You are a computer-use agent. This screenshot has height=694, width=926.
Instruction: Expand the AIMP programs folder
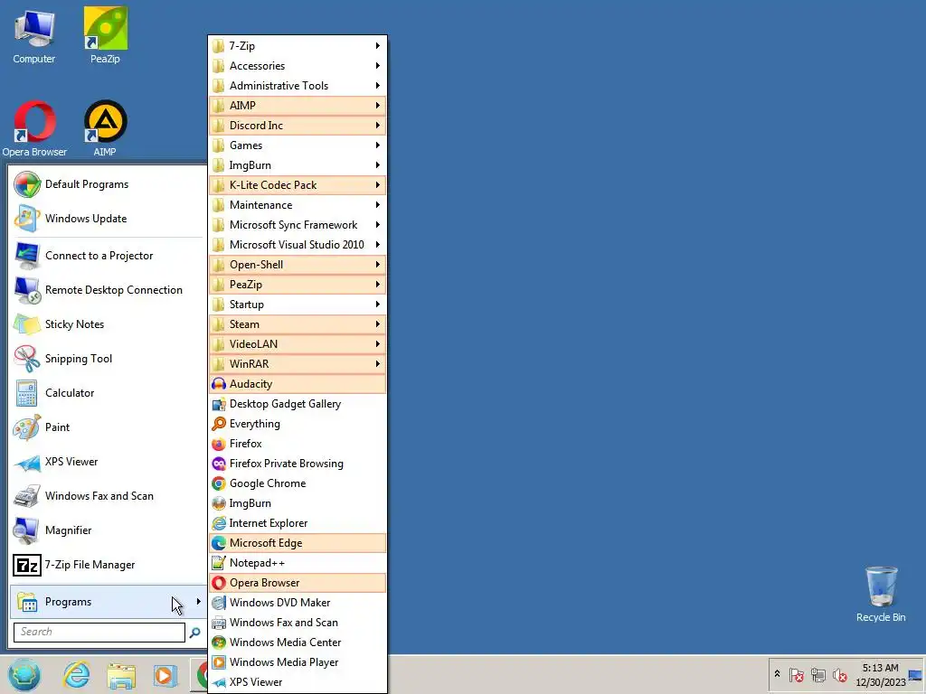298,106
